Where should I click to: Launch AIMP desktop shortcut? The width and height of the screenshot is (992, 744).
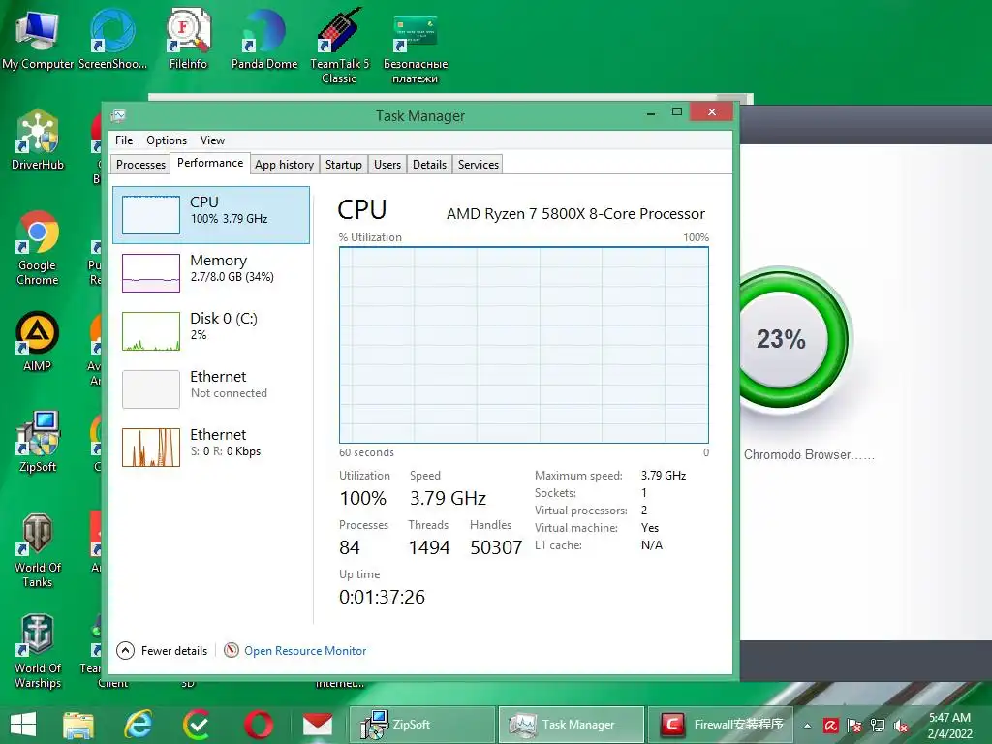point(38,340)
